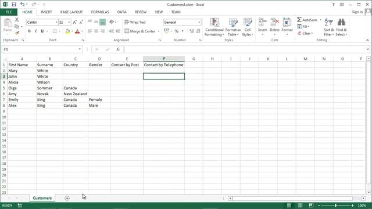Toggle Align Left in Alignment group

(90, 31)
